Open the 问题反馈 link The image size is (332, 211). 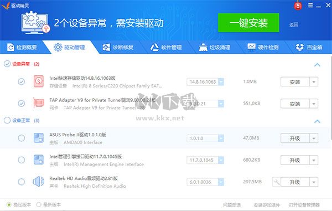[x=232, y=205]
